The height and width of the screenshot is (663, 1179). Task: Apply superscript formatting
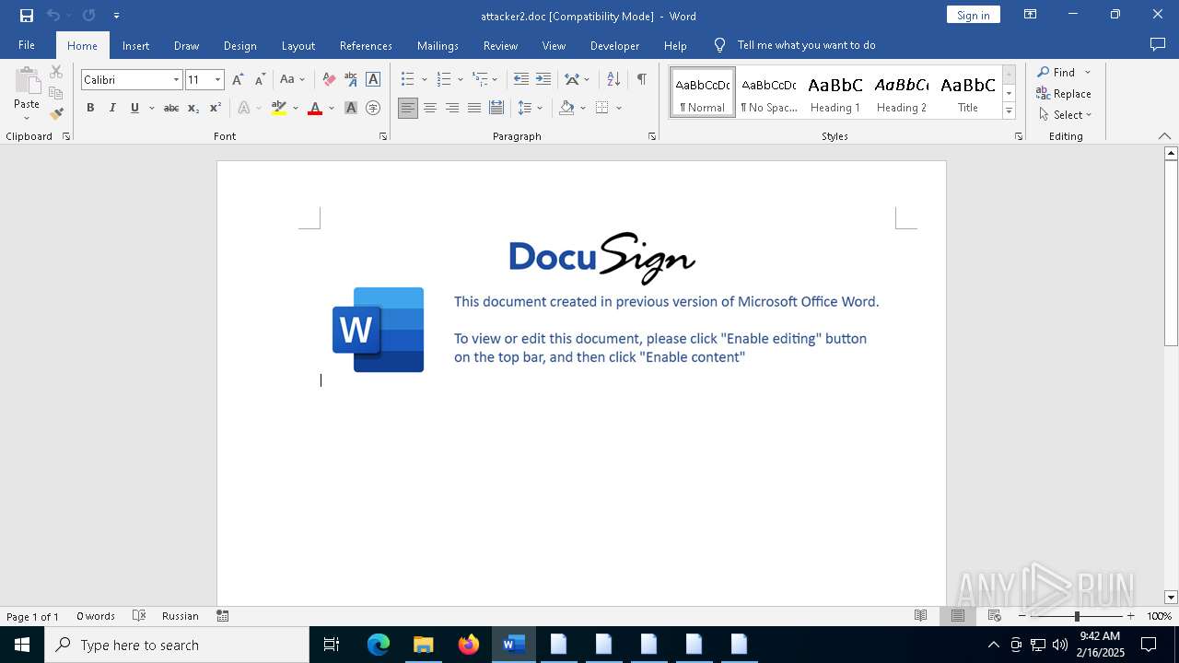tap(216, 108)
